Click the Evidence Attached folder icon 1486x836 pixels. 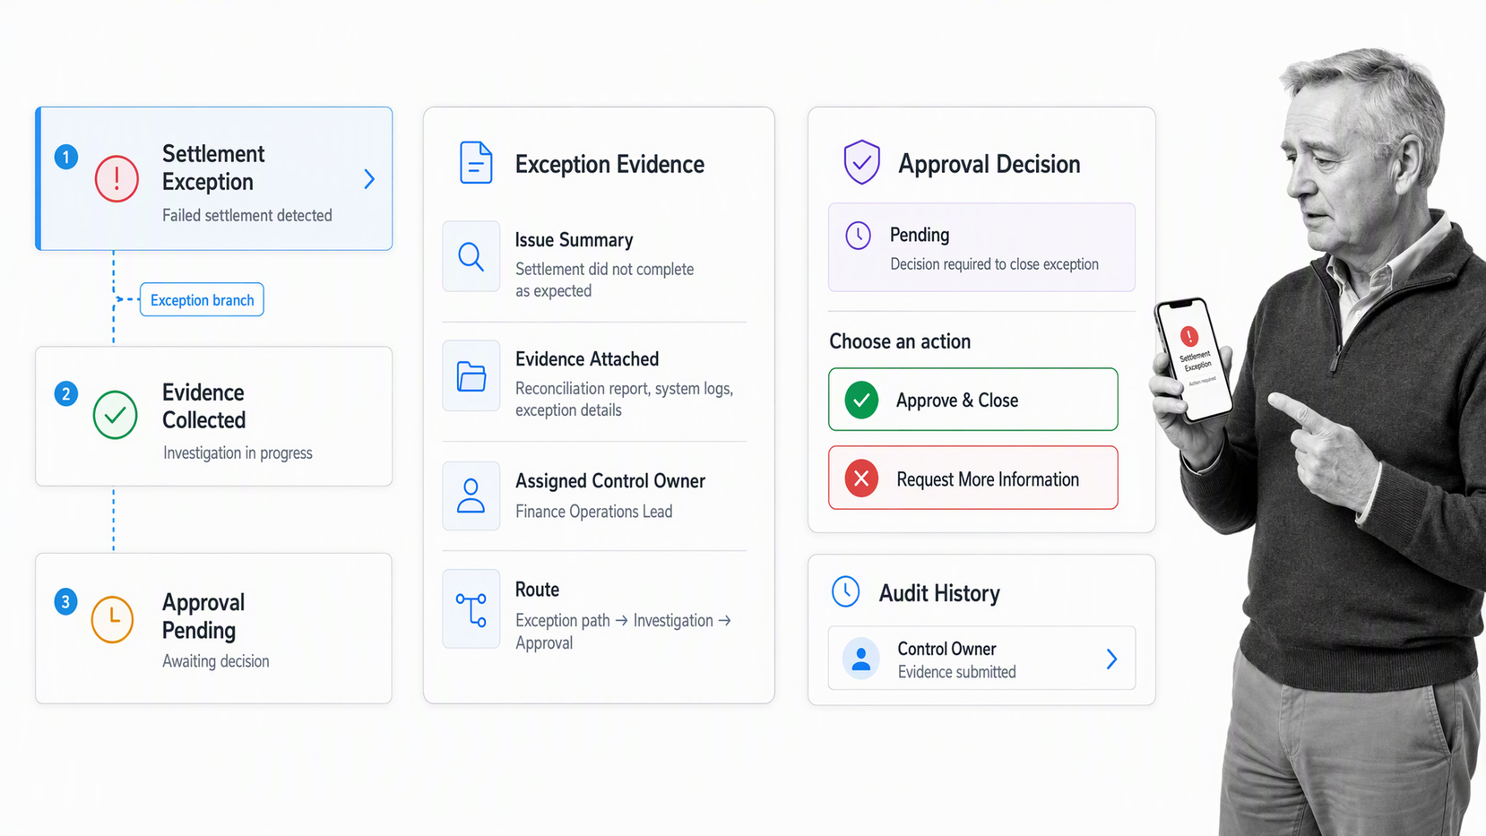point(471,375)
